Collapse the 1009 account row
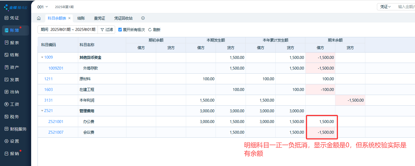The width and height of the screenshot is (415, 166). point(42,57)
